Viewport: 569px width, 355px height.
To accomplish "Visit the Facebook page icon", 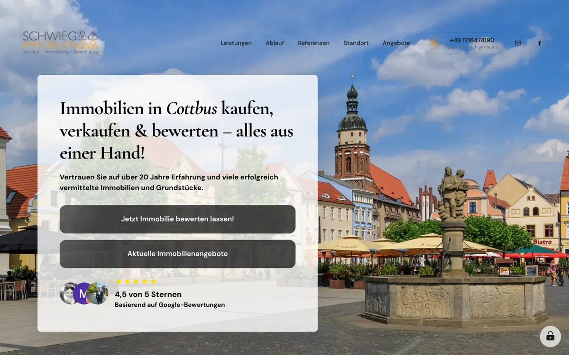I will pos(539,43).
